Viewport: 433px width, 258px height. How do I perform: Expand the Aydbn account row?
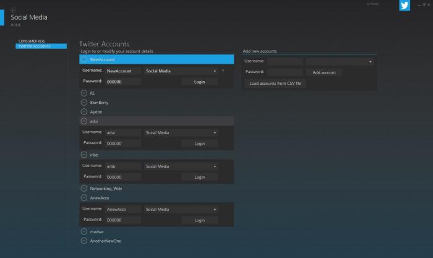[x=84, y=112]
